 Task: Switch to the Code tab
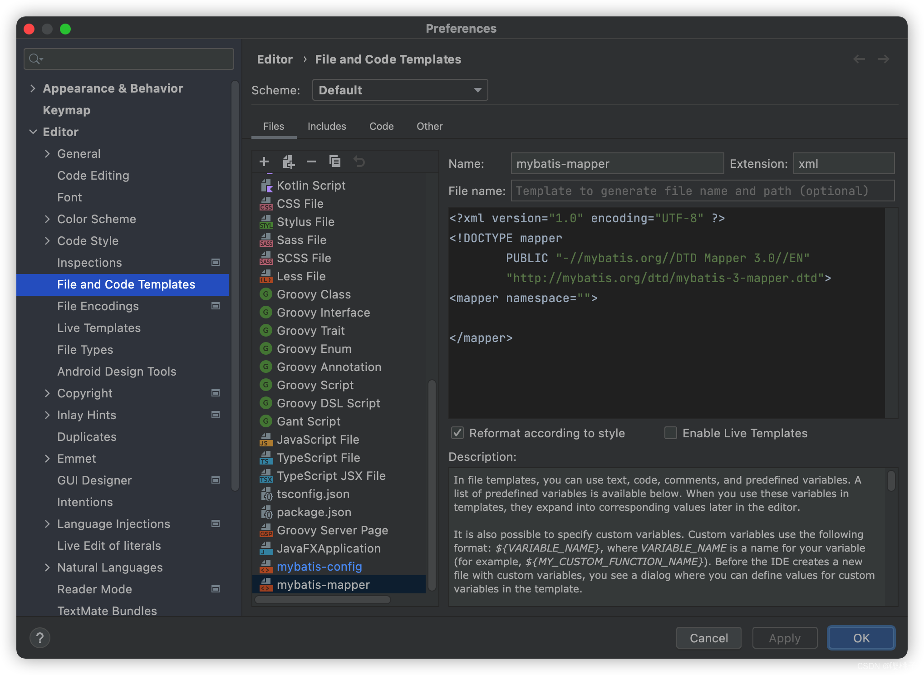(x=380, y=127)
